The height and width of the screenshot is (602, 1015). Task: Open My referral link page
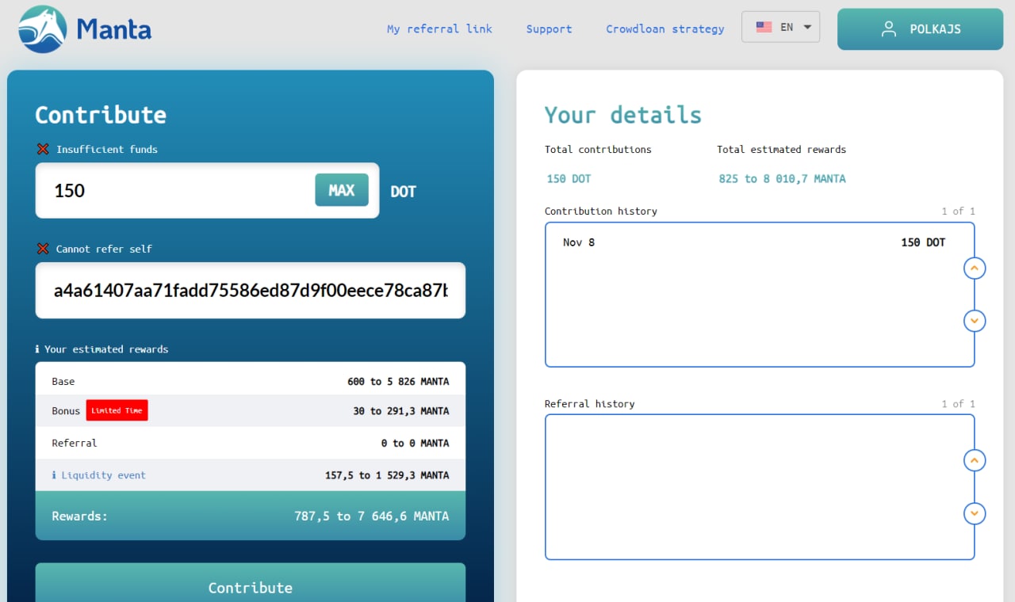439,29
